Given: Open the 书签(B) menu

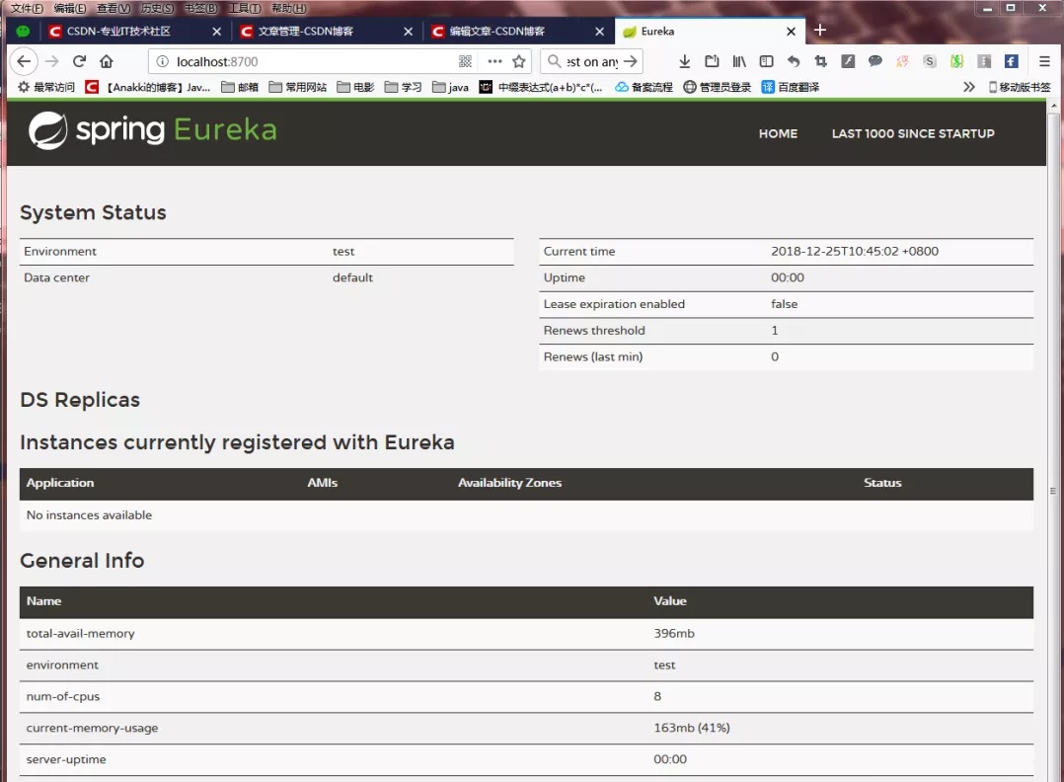Looking at the screenshot, I should coord(201,8).
